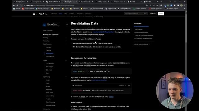Copy the app/page.tsx code snippet
The width and height of the screenshot is (199, 111).
click(x=129, y=86)
